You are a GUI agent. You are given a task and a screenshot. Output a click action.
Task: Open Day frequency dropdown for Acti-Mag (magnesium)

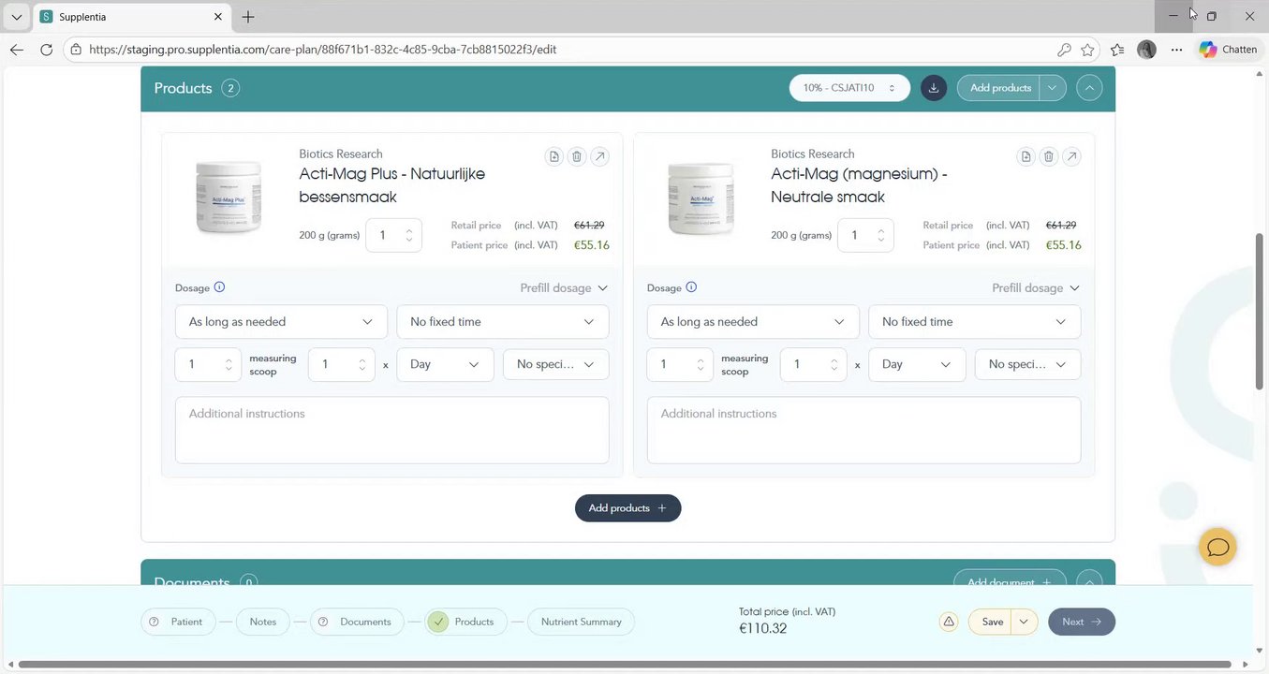(917, 364)
